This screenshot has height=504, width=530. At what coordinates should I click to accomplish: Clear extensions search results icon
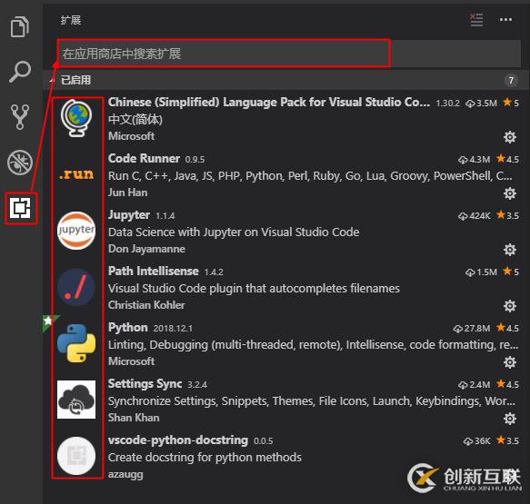tap(476, 20)
